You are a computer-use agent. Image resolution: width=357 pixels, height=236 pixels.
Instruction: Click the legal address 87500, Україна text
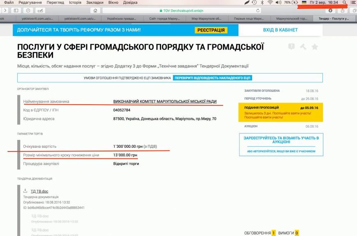pos(165,119)
